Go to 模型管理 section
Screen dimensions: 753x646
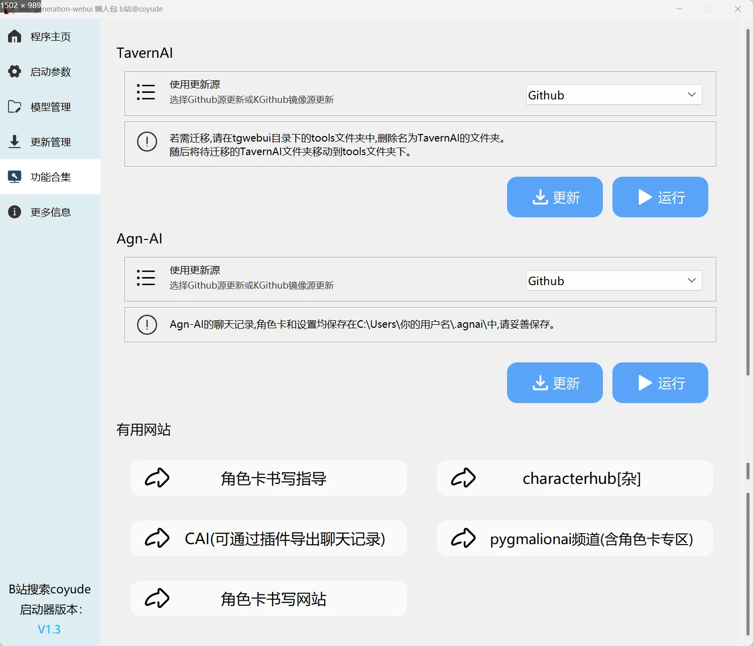click(50, 107)
